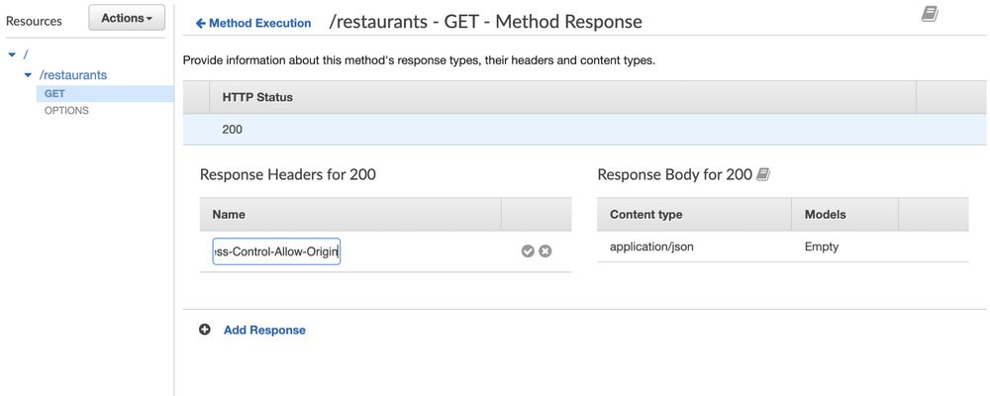The image size is (990, 396).
Task: Collapse the /restaurants tree arrow
Action: point(28,75)
